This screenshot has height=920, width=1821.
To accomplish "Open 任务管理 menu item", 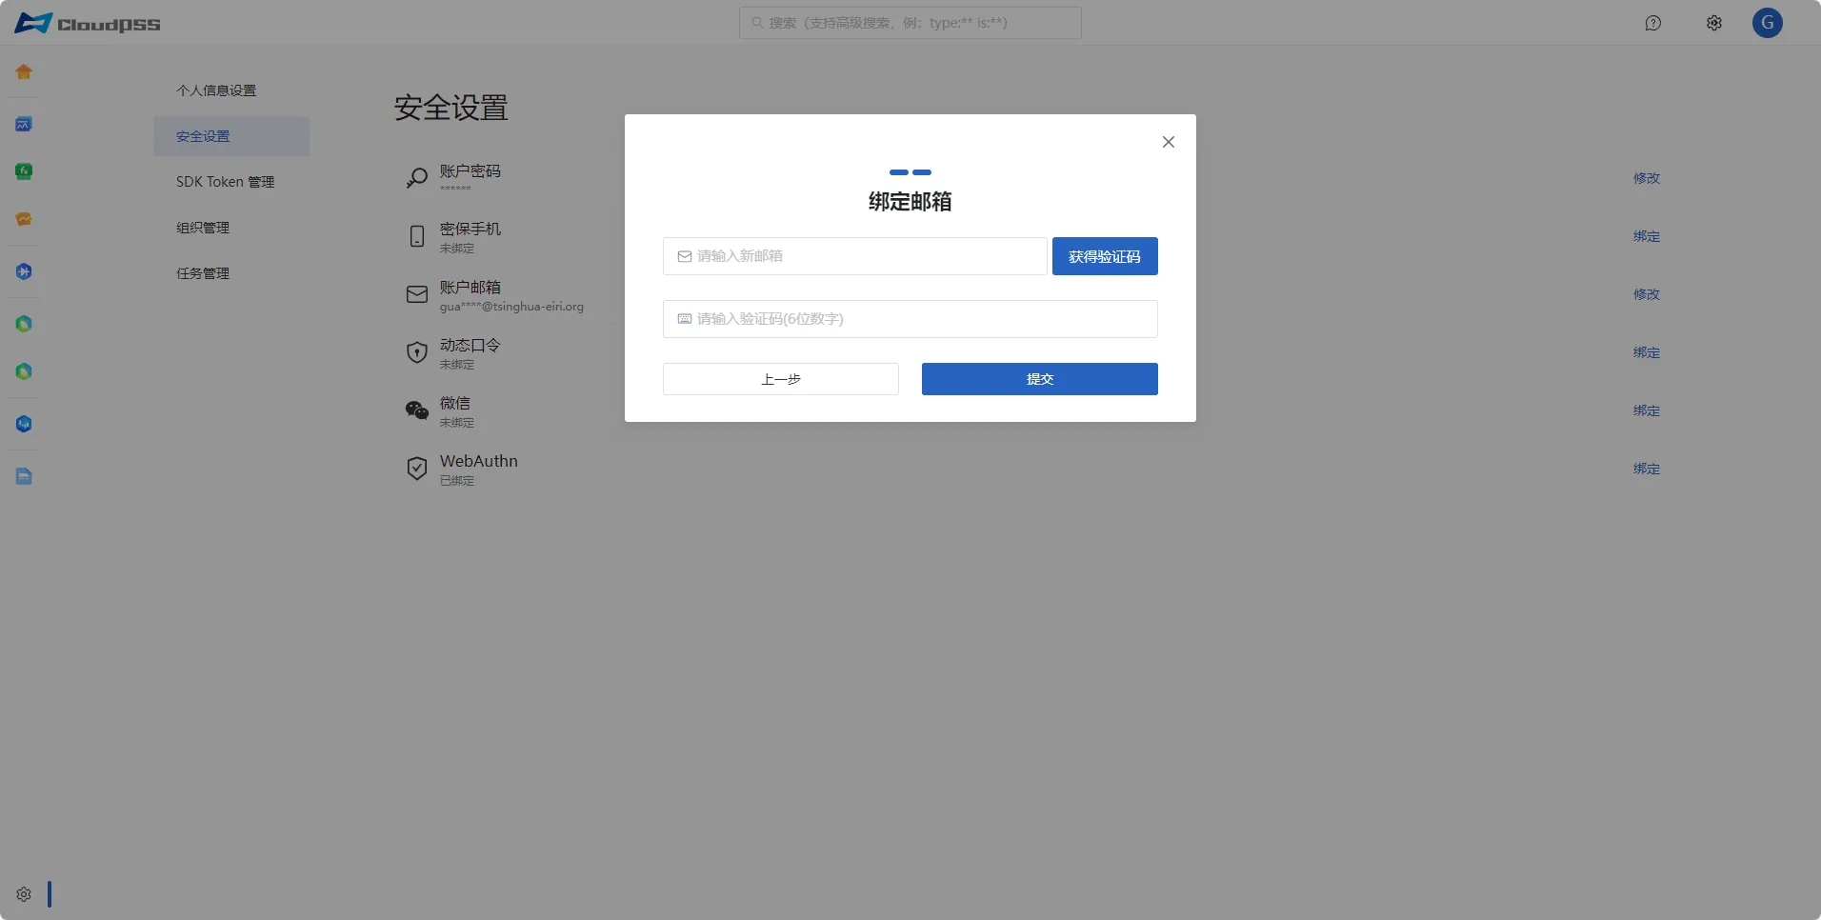I will click(x=231, y=273).
